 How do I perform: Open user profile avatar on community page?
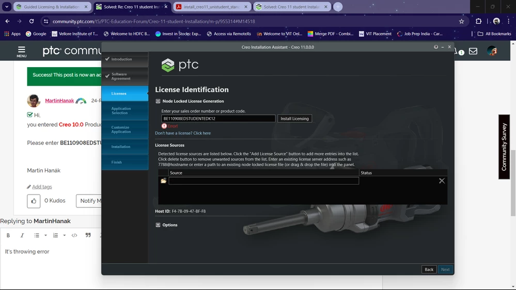(492, 51)
